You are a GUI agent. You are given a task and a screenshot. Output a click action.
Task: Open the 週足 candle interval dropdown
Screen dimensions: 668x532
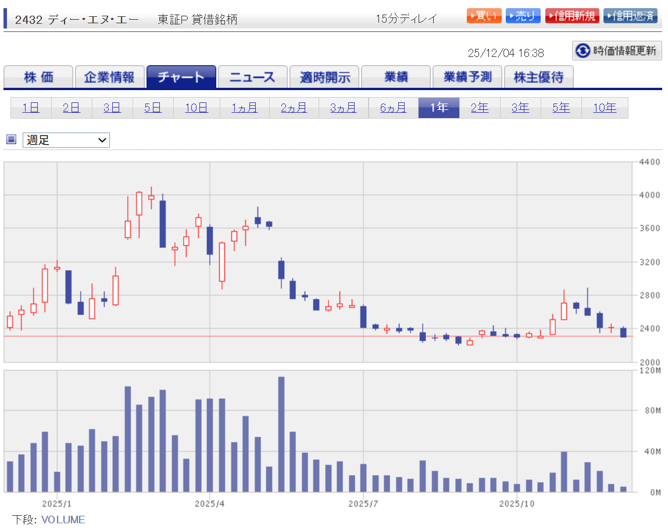click(x=66, y=140)
